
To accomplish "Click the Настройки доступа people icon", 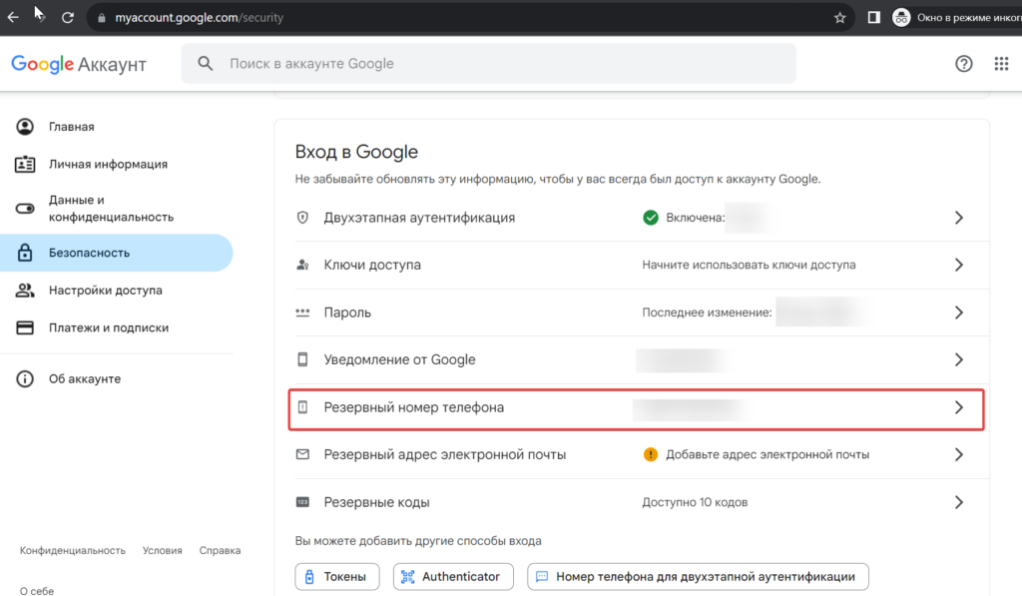I will click(25, 291).
